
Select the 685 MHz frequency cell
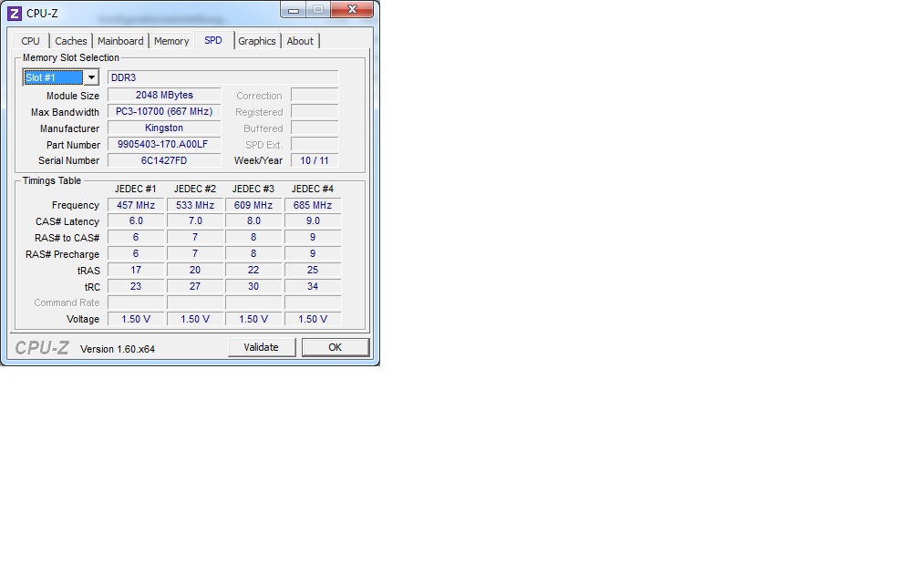(x=313, y=205)
